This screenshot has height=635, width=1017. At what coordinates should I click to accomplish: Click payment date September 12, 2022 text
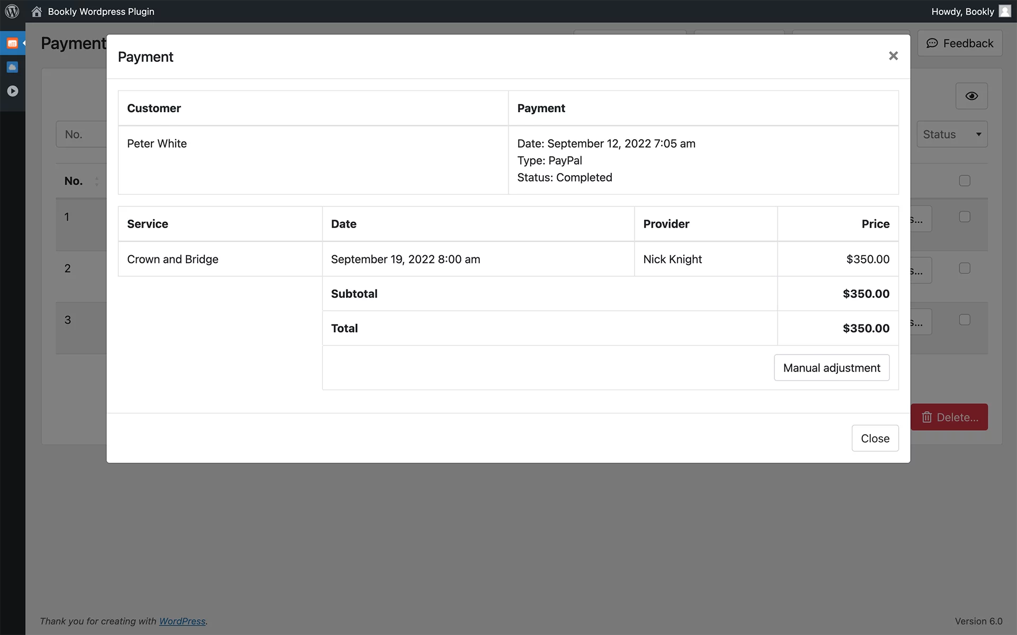606,143
